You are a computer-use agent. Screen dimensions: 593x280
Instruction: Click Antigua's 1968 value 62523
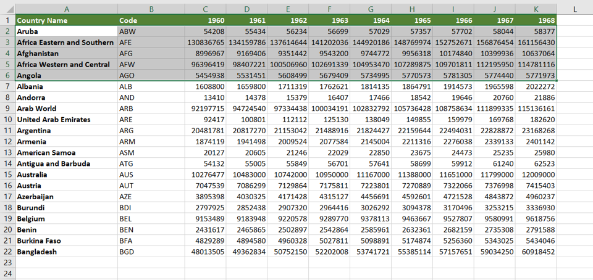point(536,164)
